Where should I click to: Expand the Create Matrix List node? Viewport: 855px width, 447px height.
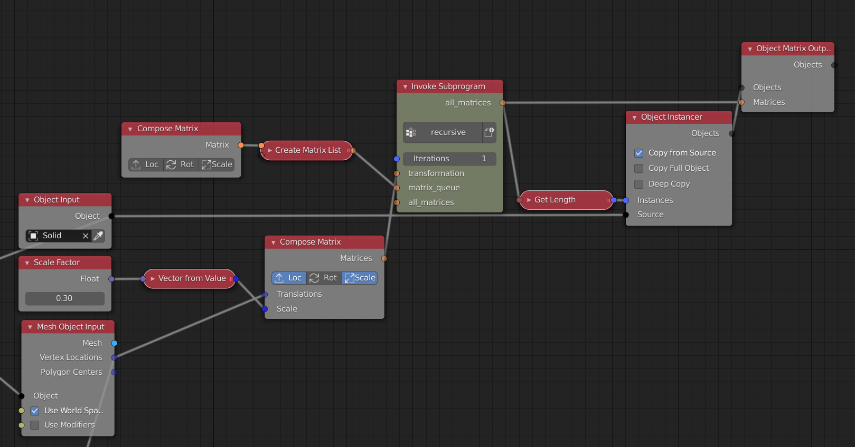click(x=269, y=151)
